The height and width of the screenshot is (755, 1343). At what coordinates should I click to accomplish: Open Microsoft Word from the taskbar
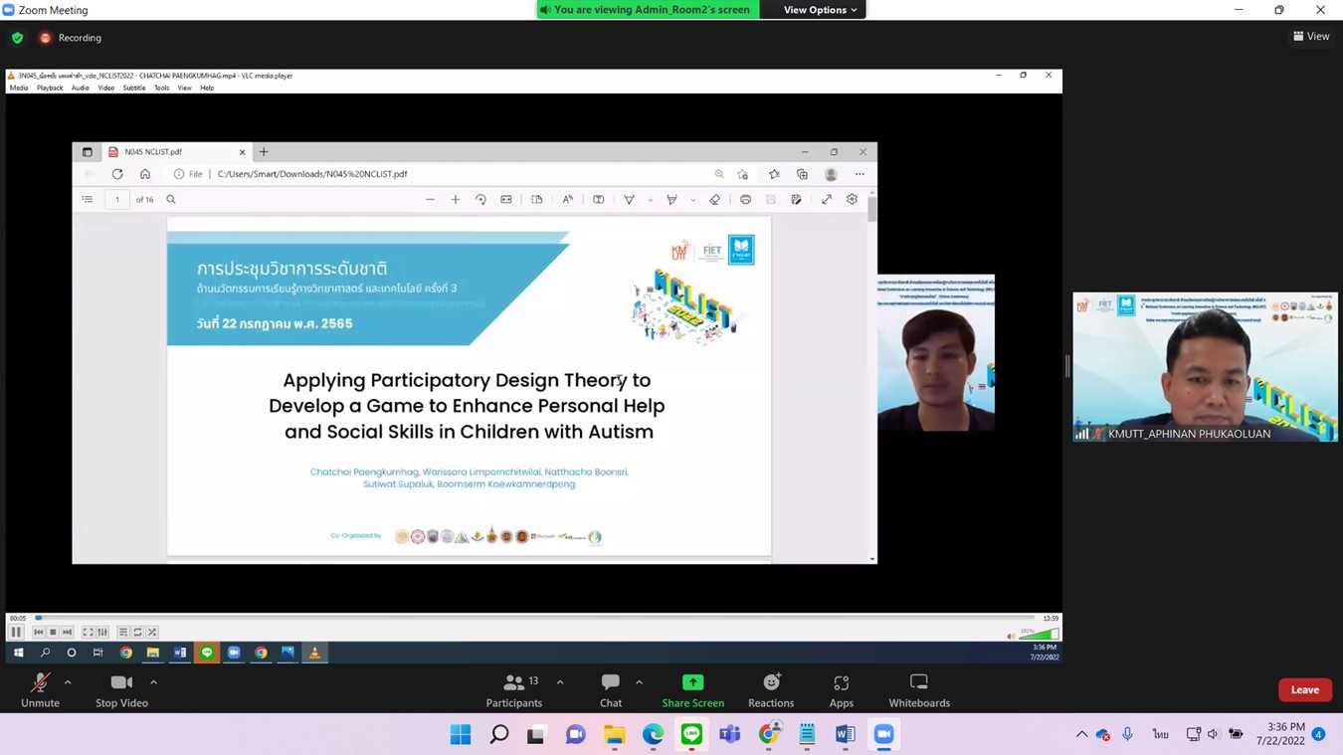click(x=845, y=734)
